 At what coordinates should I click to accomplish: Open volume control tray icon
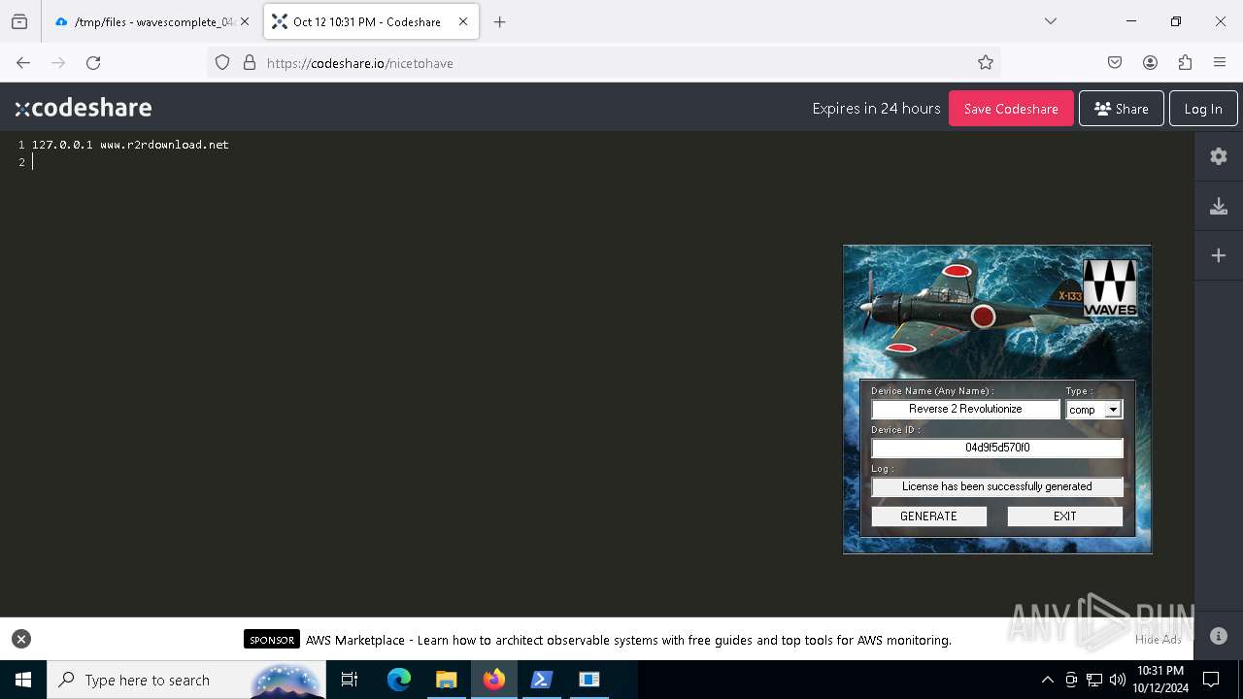pyautogui.click(x=1118, y=680)
